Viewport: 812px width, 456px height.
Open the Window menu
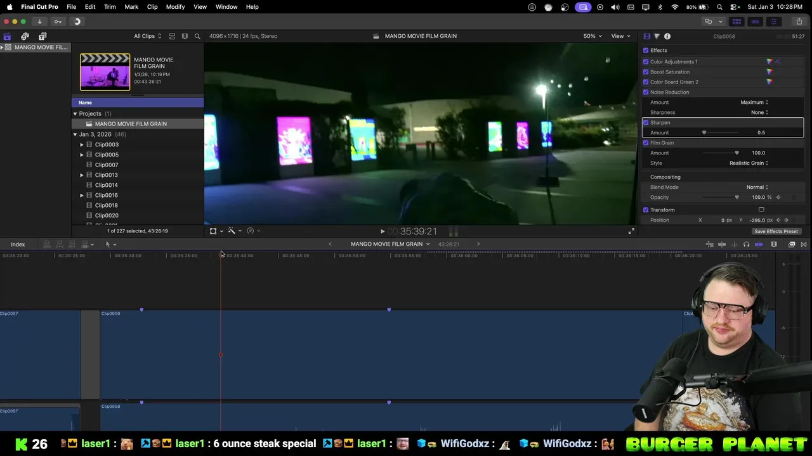tap(226, 7)
